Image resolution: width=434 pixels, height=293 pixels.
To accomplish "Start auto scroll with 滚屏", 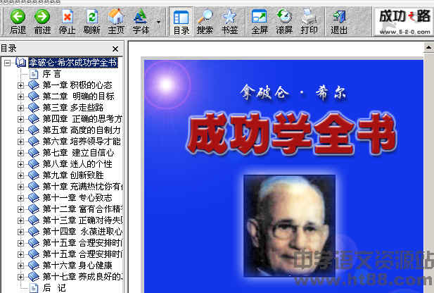I will pyautogui.click(x=284, y=22).
